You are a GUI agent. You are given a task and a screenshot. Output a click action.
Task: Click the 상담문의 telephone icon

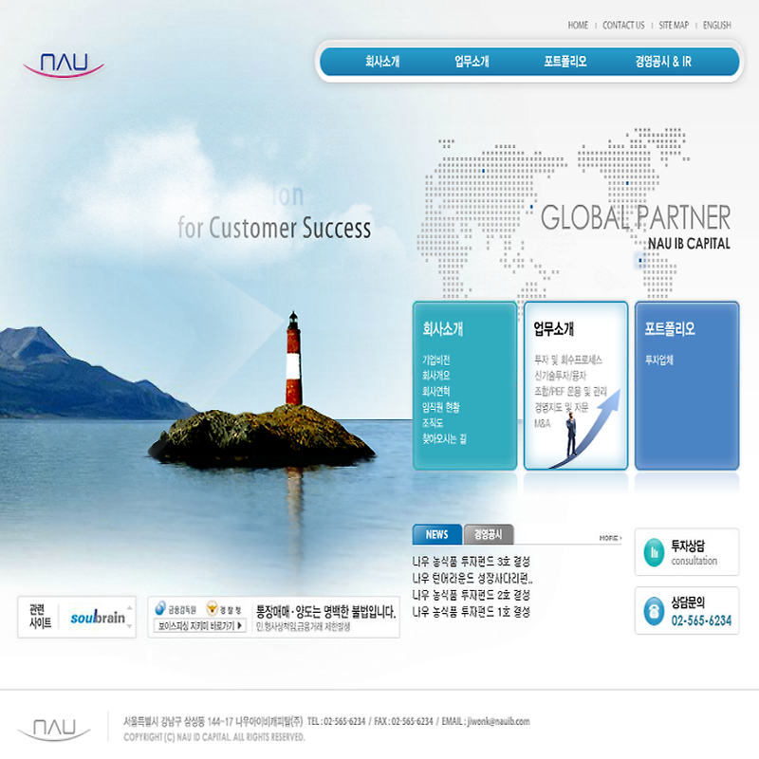[x=653, y=611]
